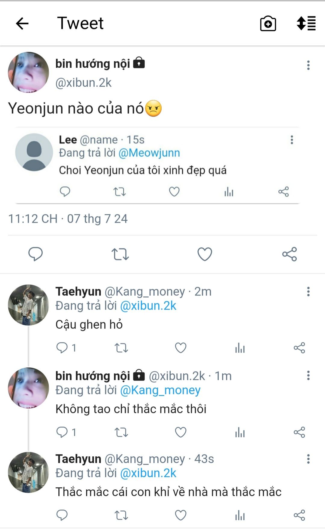Tap the sort order list icon
Viewport: 325px width, 530px height.
point(306,23)
